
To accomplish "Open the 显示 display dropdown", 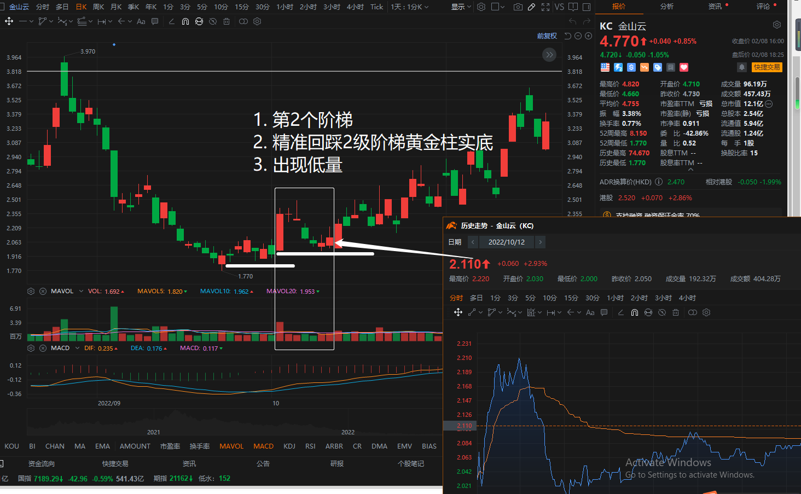I will pyautogui.click(x=461, y=7).
